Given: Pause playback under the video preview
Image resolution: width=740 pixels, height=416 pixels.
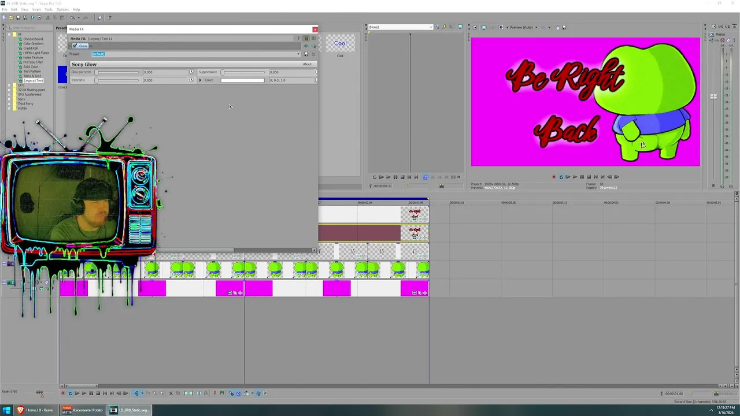Looking at the screenshot, I should [x=582, y=177].
